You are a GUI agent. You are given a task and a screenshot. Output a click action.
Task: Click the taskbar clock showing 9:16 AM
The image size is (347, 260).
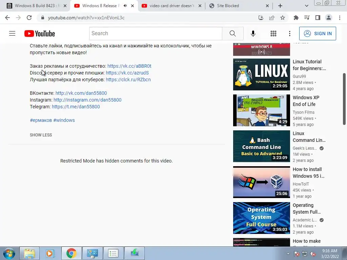(x=330, y=251)
